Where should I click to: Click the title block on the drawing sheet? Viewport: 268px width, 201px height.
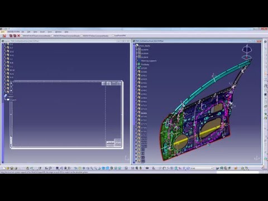[x=114, y=143]
